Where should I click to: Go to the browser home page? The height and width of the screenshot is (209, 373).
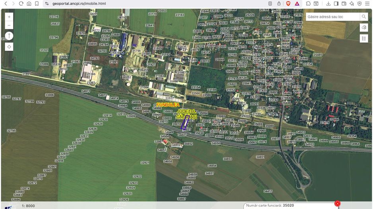29,4
